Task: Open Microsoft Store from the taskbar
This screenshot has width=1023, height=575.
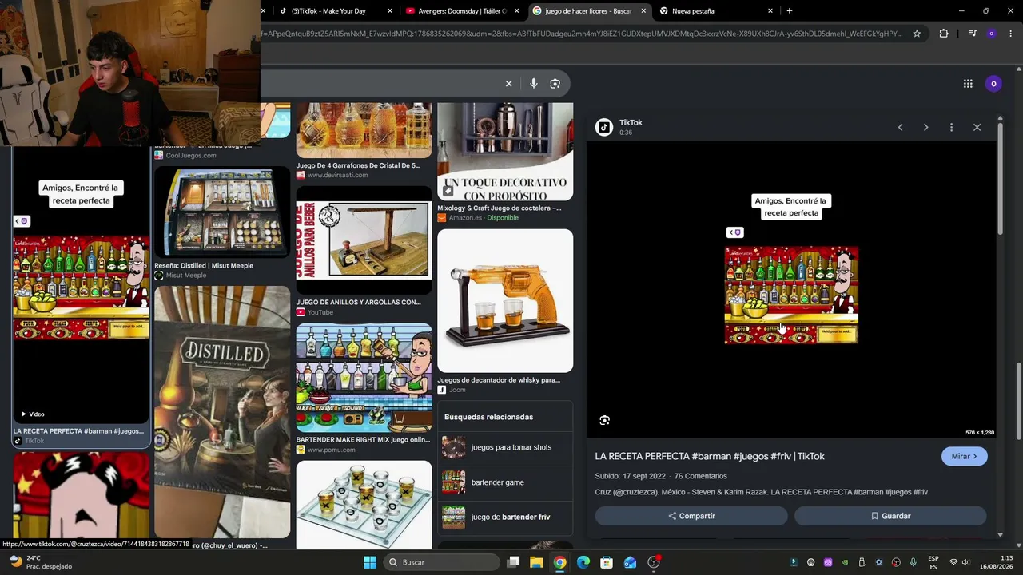Action: (x=607, y=562)
